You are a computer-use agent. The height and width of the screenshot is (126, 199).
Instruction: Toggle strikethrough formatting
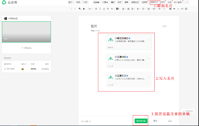(x=108, y=9)
